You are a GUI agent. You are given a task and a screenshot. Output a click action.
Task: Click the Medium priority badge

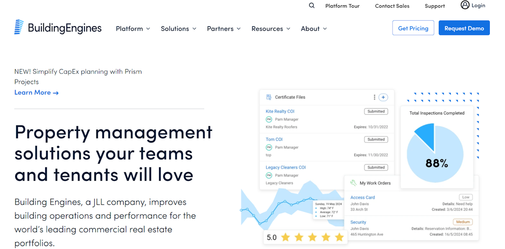(463, 222)
